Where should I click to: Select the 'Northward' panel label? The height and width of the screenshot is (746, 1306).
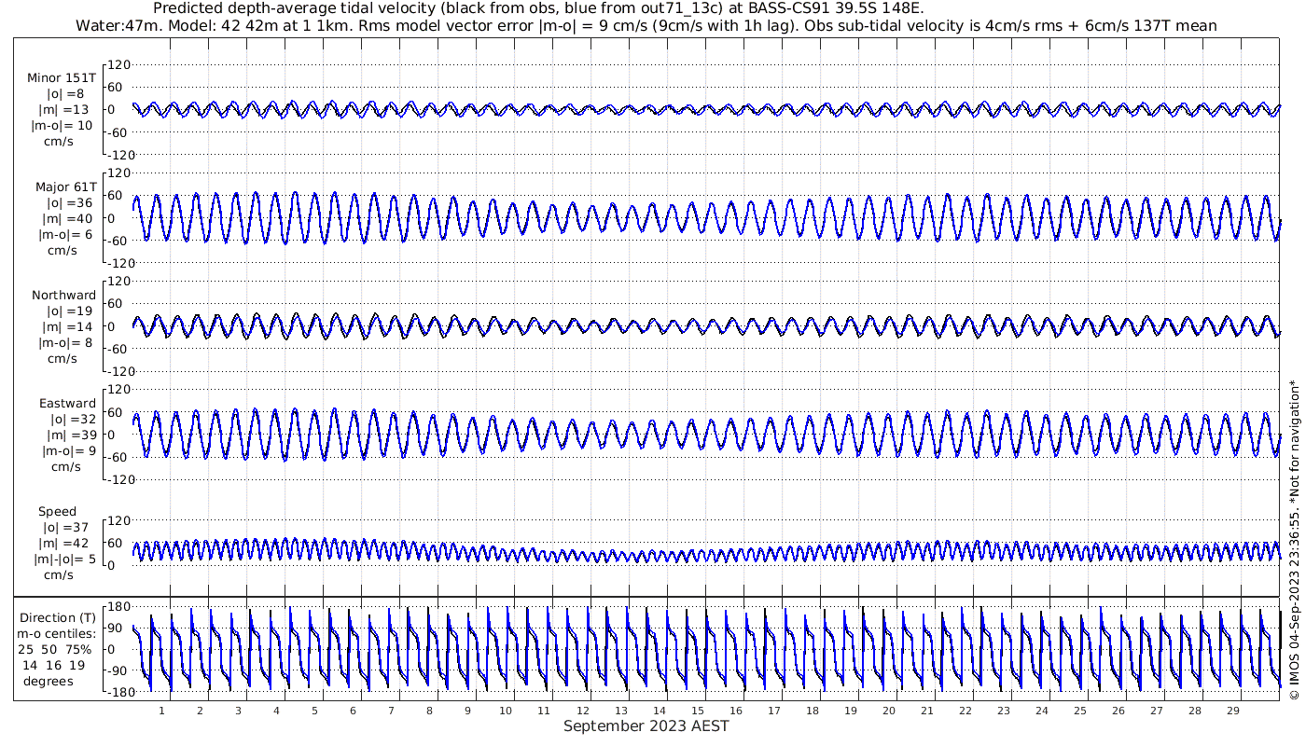click(63, 296)
